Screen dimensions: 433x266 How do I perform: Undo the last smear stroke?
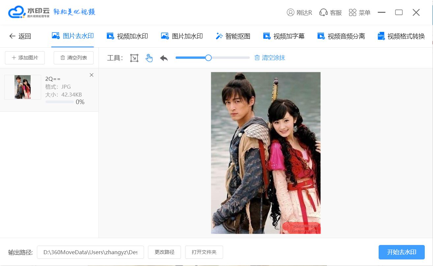pos(164,58)
